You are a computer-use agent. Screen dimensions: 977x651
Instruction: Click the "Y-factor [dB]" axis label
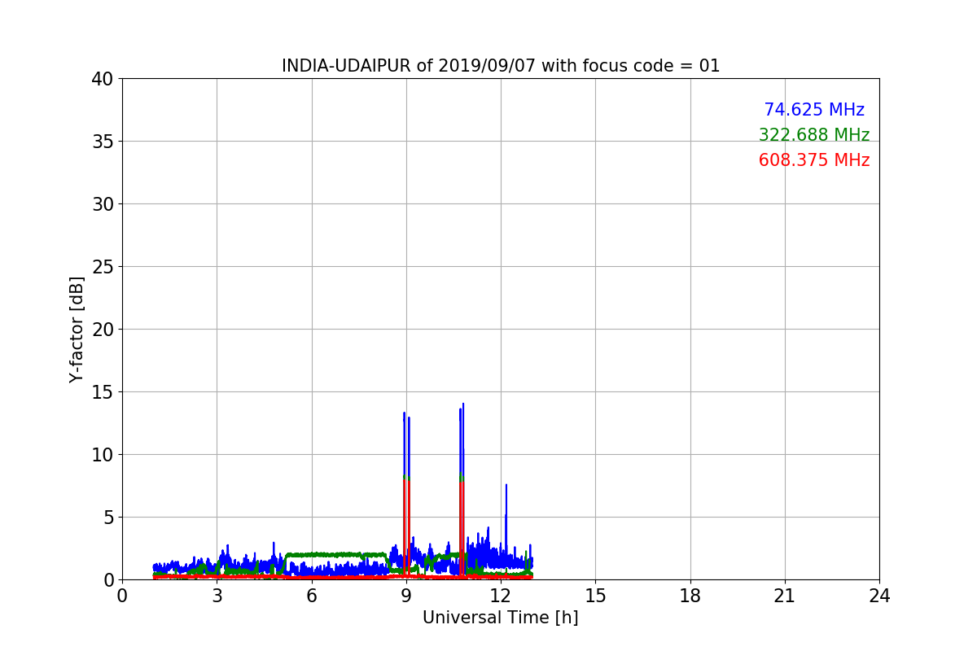(x=77, y=330)
